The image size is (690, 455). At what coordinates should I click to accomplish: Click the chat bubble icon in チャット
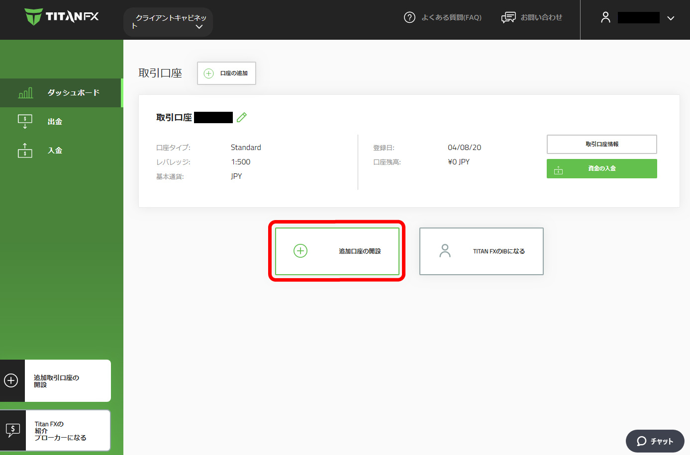coord(642,441)
